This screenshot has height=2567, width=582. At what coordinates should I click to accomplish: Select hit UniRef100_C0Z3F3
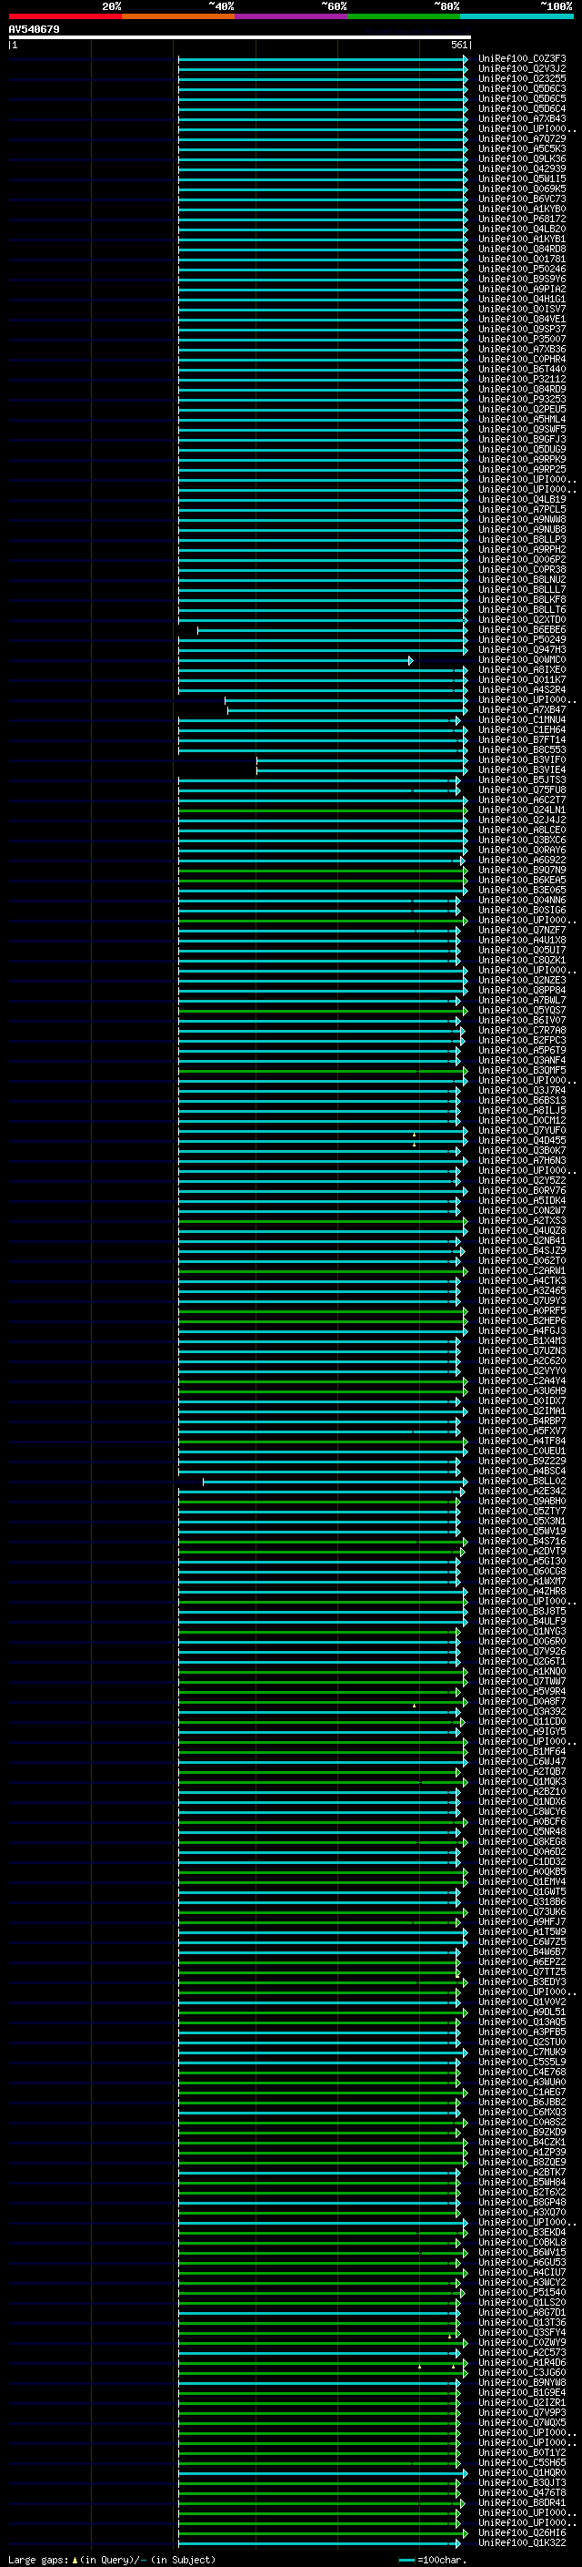pyautogui.click(x=521, y=59)
